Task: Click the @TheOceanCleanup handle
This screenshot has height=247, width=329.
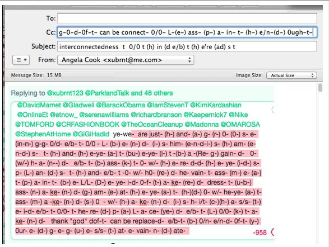Action: click(x=152, y=125)
